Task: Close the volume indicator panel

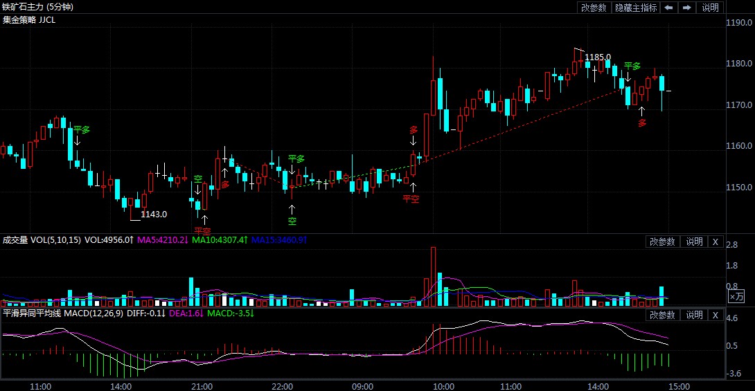Action: pyautogui.click(x=716, y=242)
